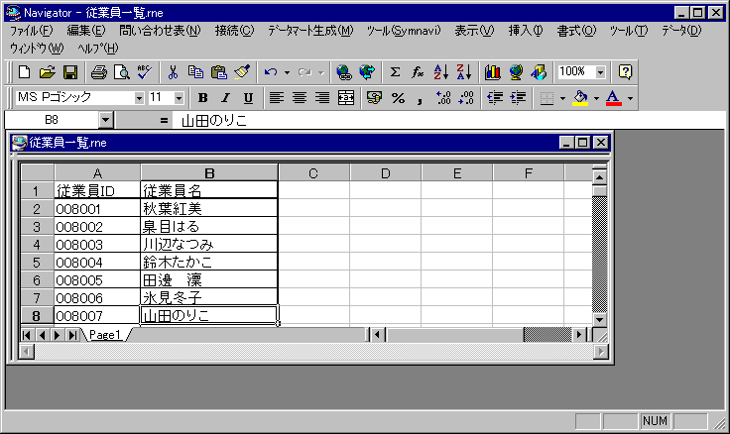
Task: Open the Drawing toolbar icon
Action: click(x=539, y=72)
